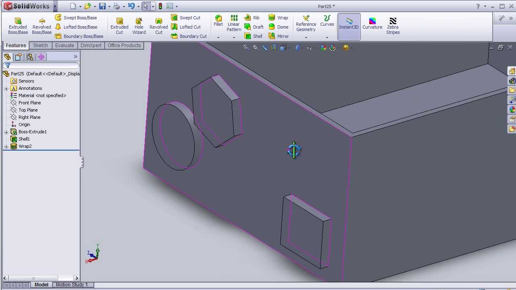Image resolution: width=516 pixels, height=290 pixels.
Task: Open the DimXpertManager tab
Action: [41, 57]
